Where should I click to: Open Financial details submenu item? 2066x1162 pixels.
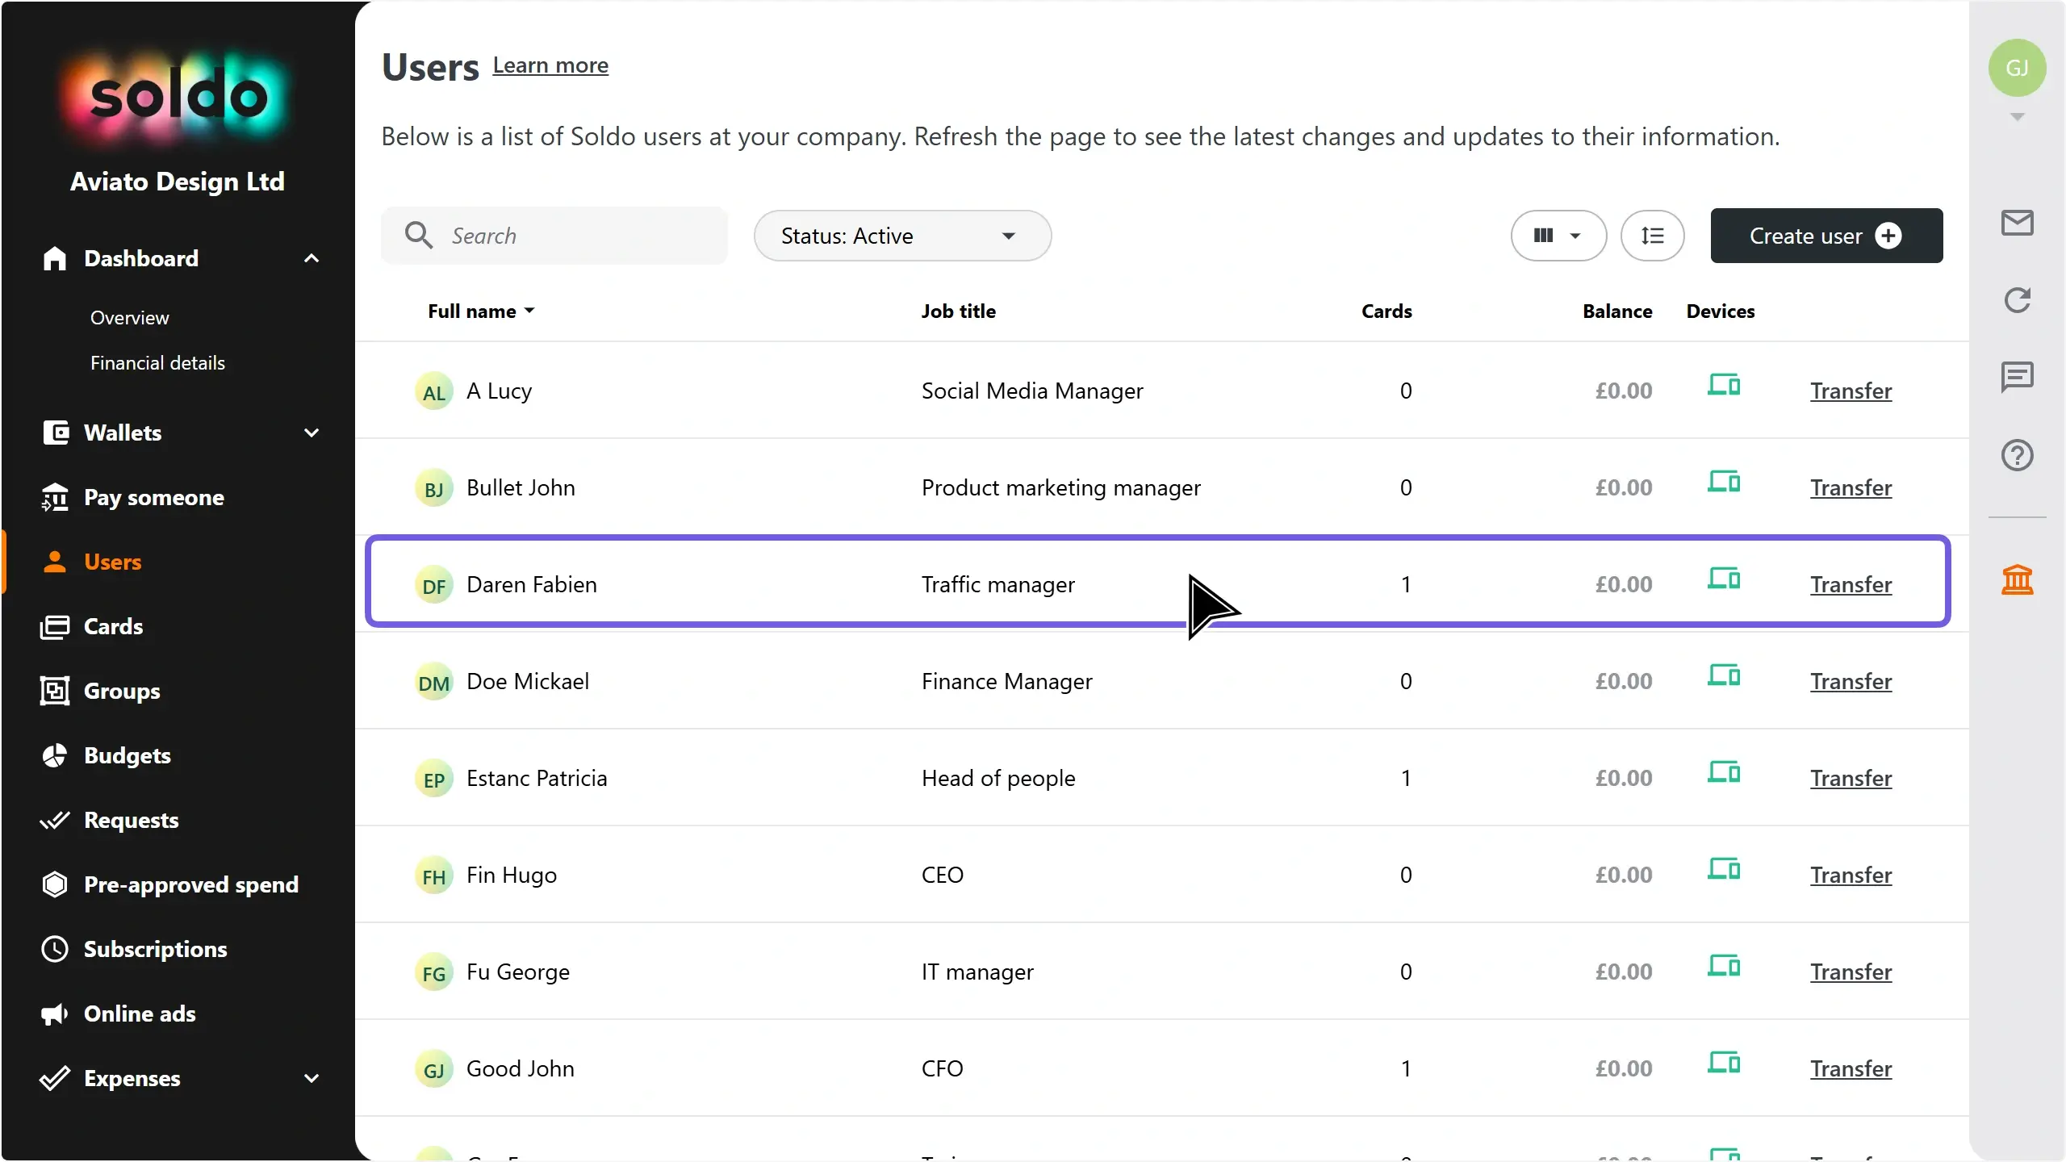pos(157,363)
